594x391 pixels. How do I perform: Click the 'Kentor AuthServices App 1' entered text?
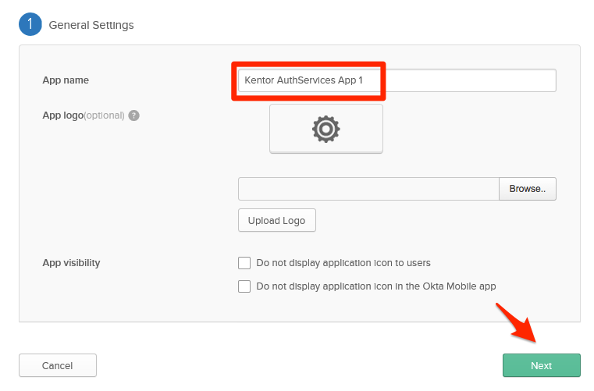pos(304,80)
